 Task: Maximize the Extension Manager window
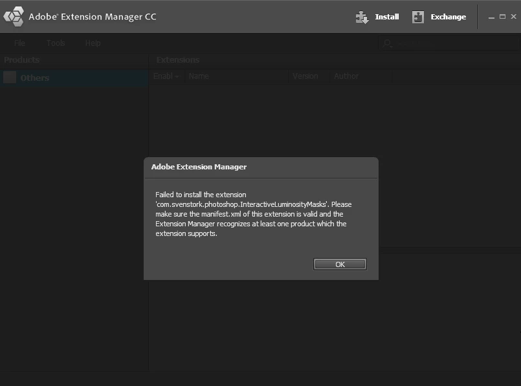502,17
